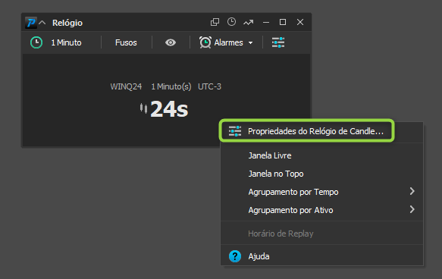The height and width of the screenshot is (279, 442).
Task: Click the 1 Minuto(s) period label
Action: coord(171,86)
